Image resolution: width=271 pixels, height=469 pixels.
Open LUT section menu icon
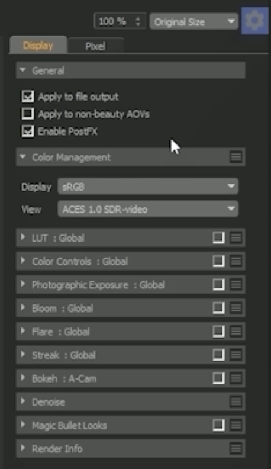[235, 238]
